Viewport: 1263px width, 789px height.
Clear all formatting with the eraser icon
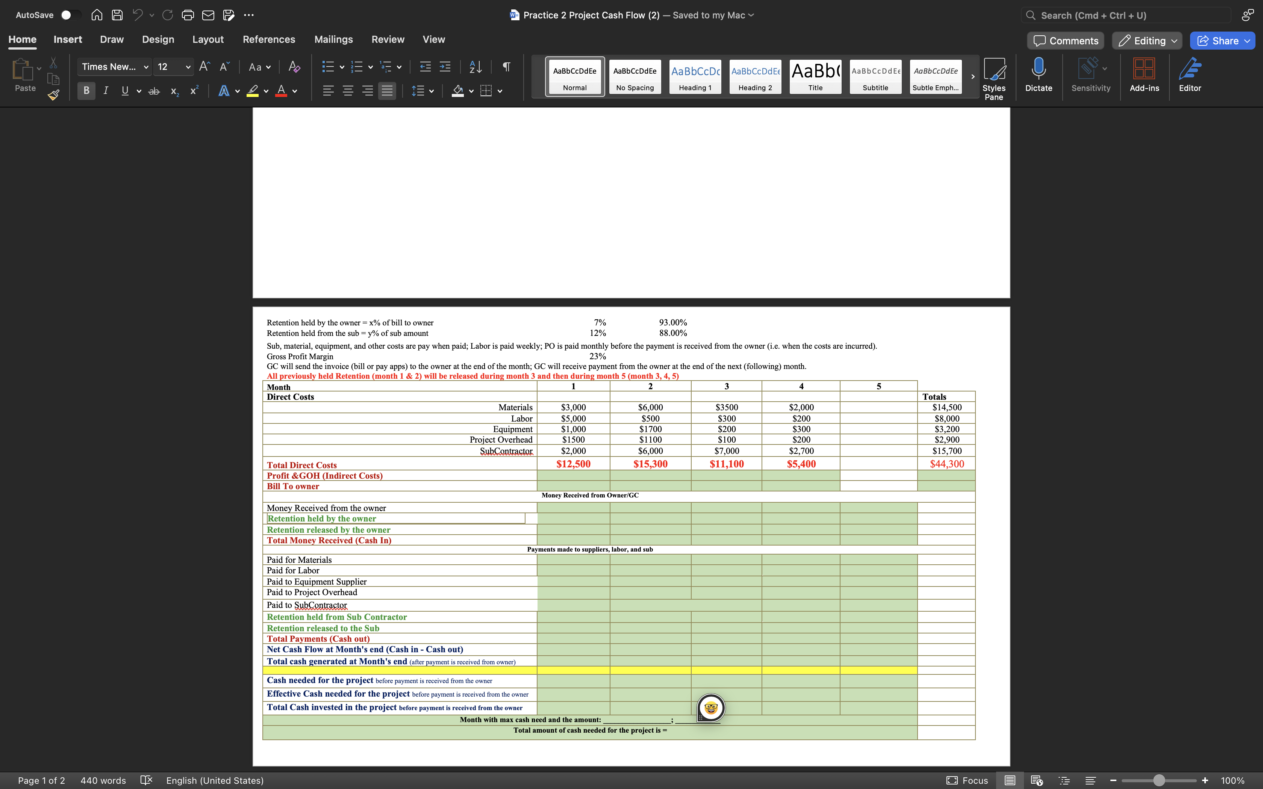[294, 67]
